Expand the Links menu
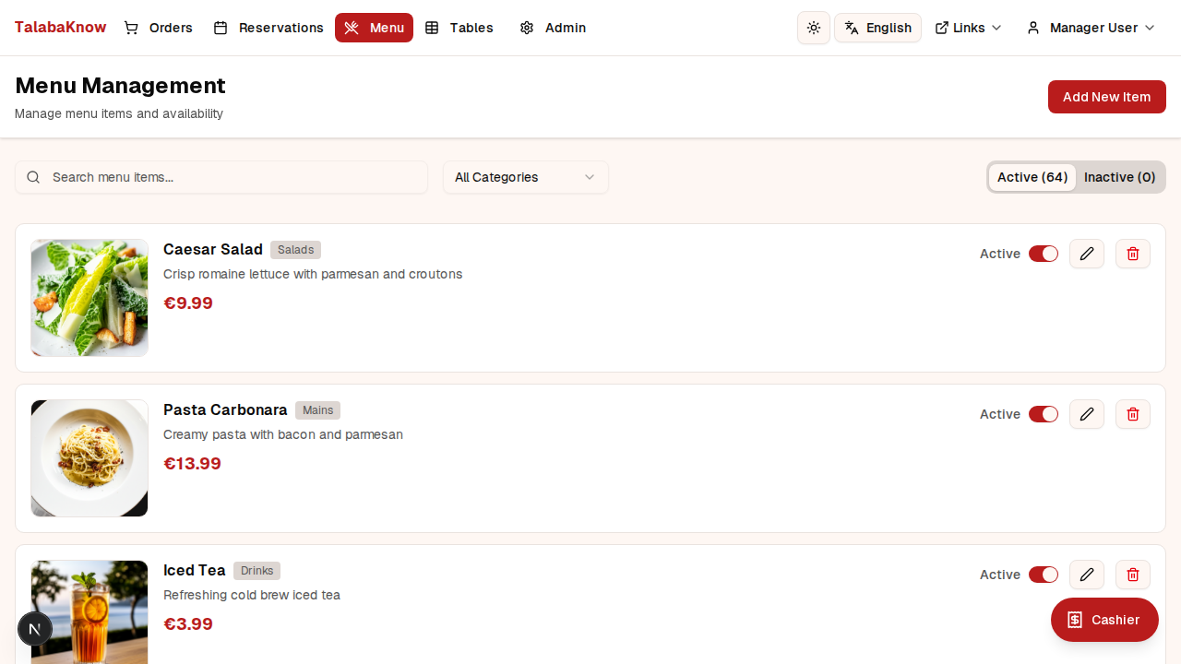This screenshot has width=1181, height=664. click(x=968, y=28)
